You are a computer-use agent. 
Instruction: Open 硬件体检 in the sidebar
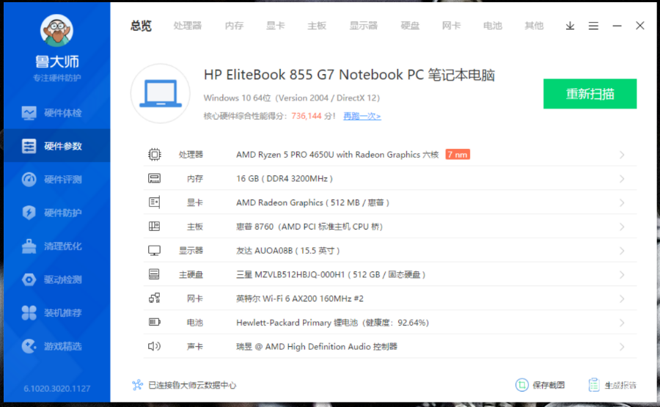coord(56,113)
